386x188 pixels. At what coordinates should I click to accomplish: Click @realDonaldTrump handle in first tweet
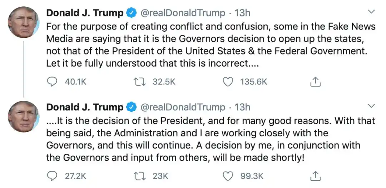click(x=182, y=13)
